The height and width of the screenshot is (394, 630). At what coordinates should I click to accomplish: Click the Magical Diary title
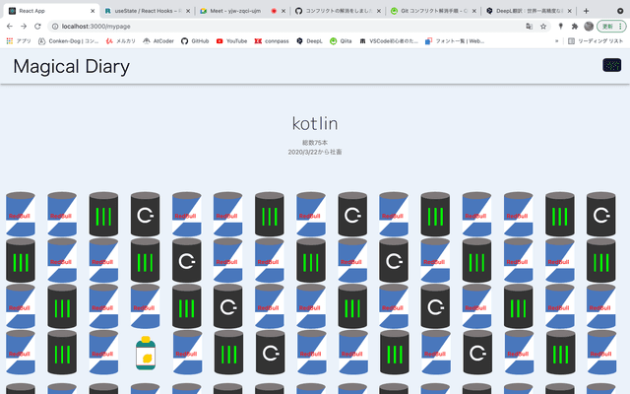pos(72,66)
